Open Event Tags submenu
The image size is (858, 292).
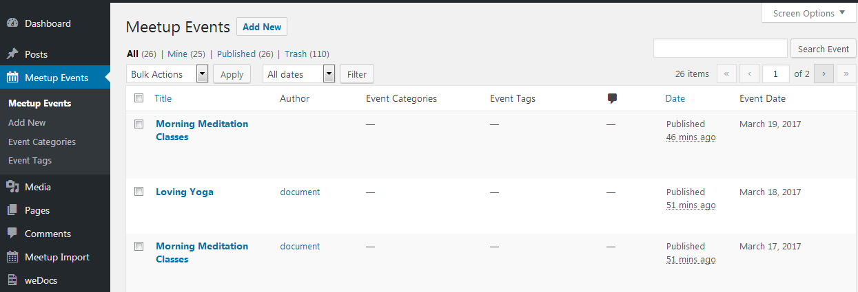30,160
